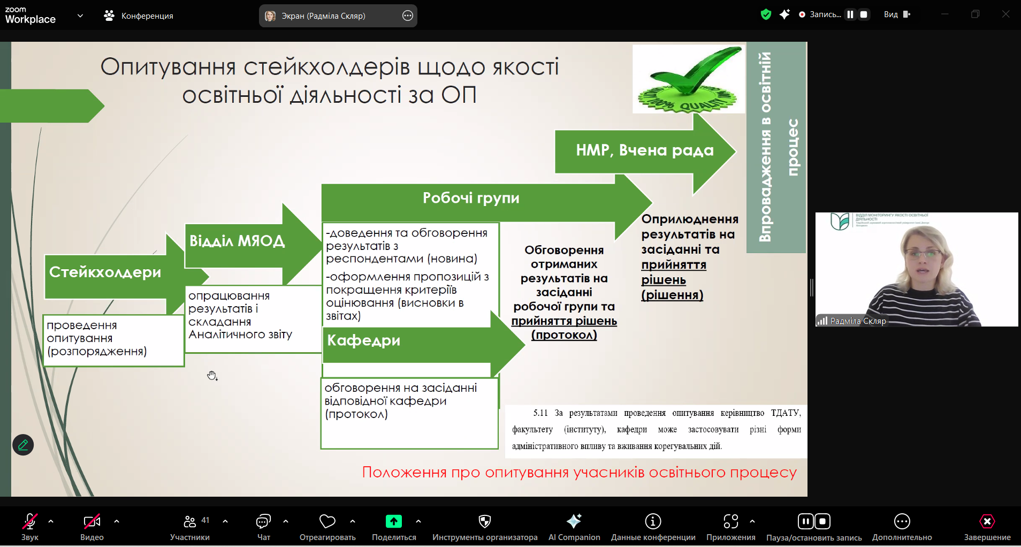Click the underlined 'прийняття рішень (рішення)' text
Screen dimensions: 1021x547
coord(673,279)
